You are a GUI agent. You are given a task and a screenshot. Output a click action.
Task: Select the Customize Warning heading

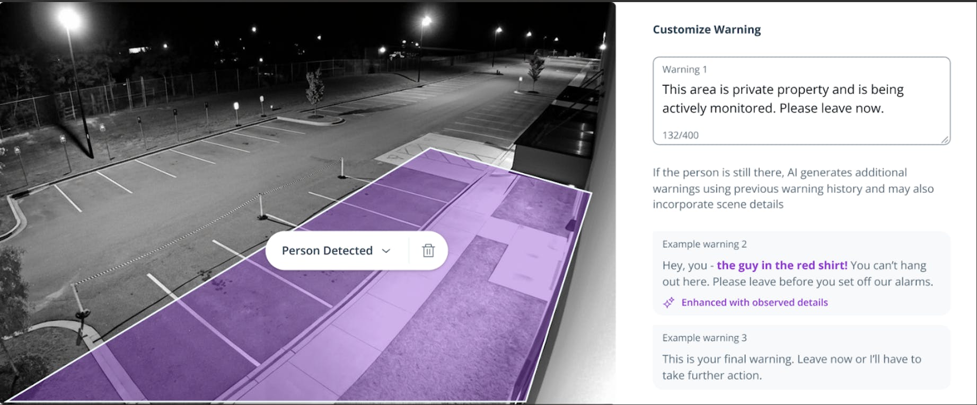pos(706,30)
